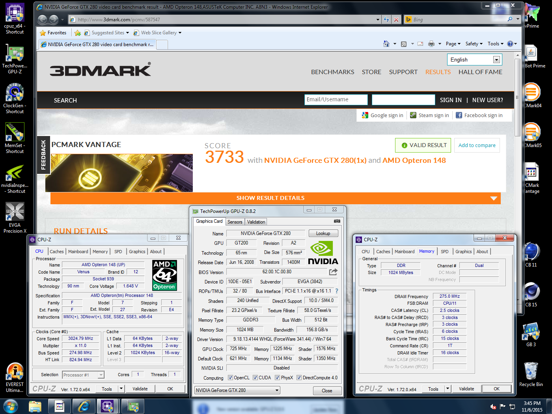Open the IE Page menu dropdown
The height and width of the screenshot is (414, 552).
(x=453, y=44)
